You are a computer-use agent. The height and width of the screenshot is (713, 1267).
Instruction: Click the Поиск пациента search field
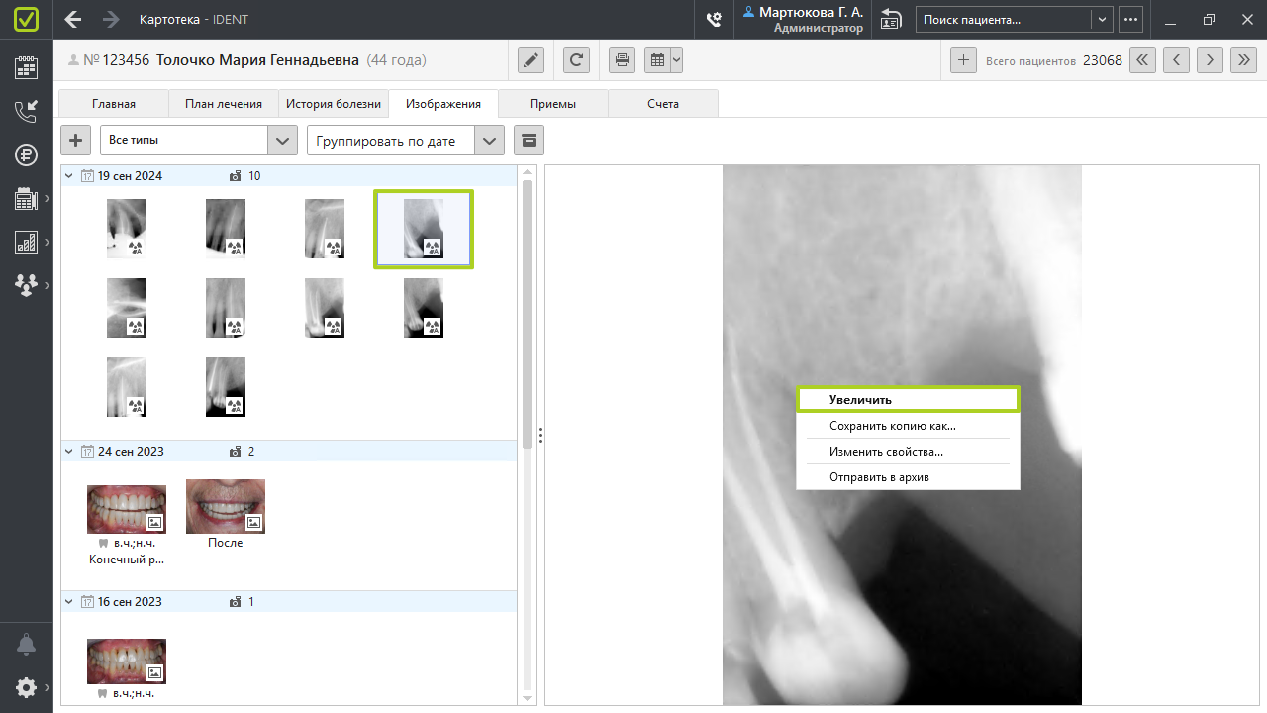point(1003,19)
